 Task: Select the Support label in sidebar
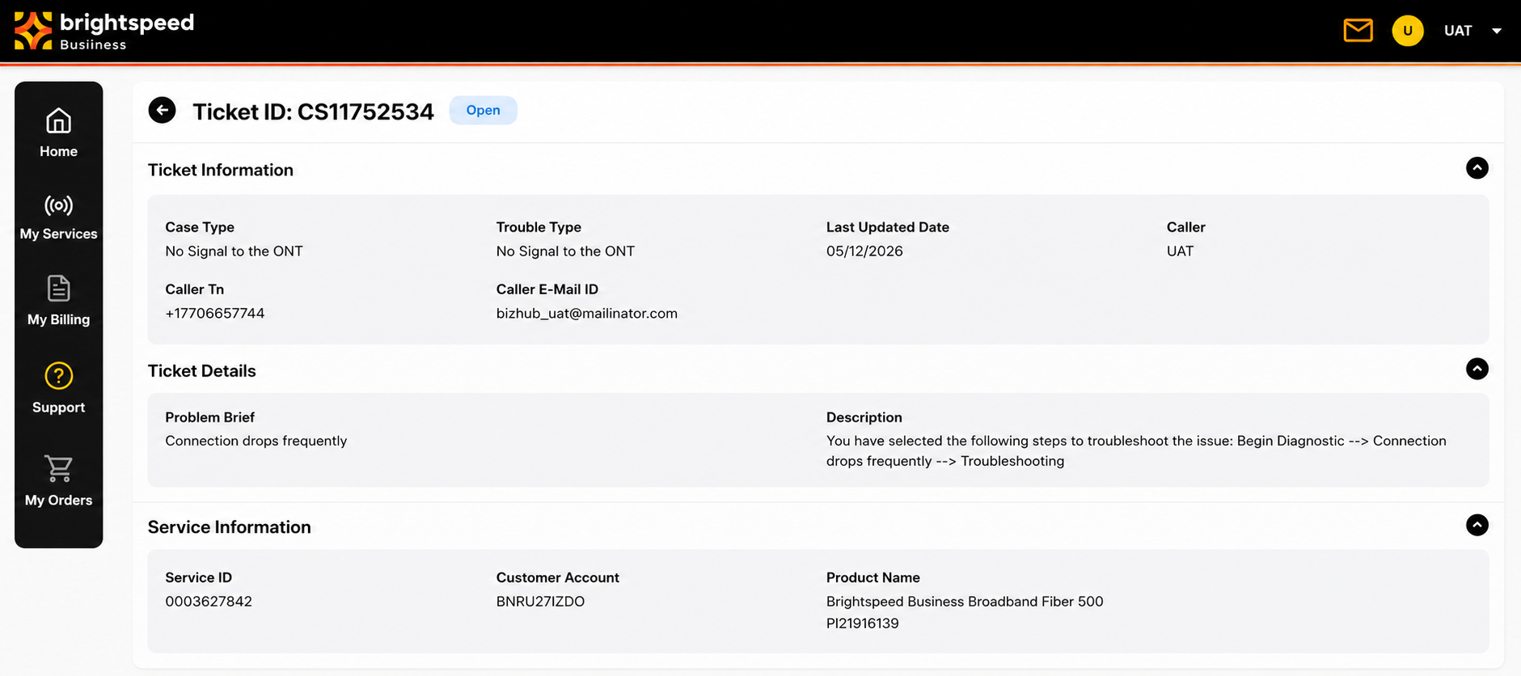58,408
